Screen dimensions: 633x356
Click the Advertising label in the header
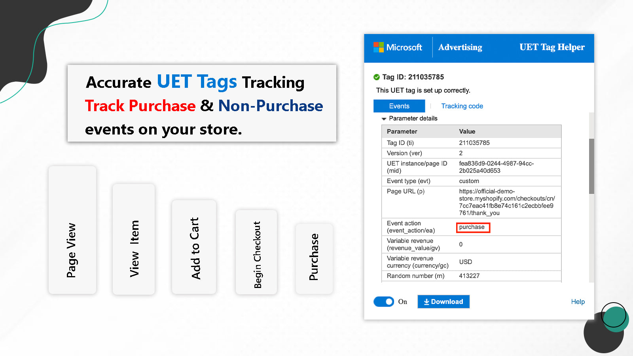point(460,47)
